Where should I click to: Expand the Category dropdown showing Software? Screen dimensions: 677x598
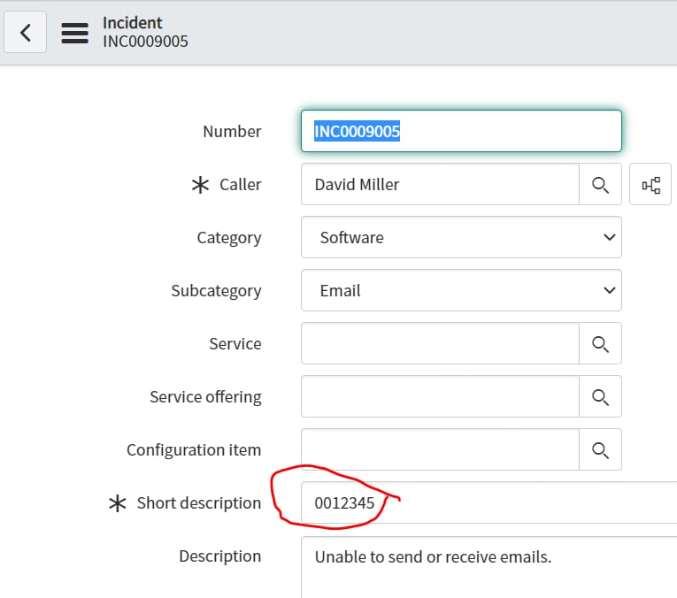[461, 238]
